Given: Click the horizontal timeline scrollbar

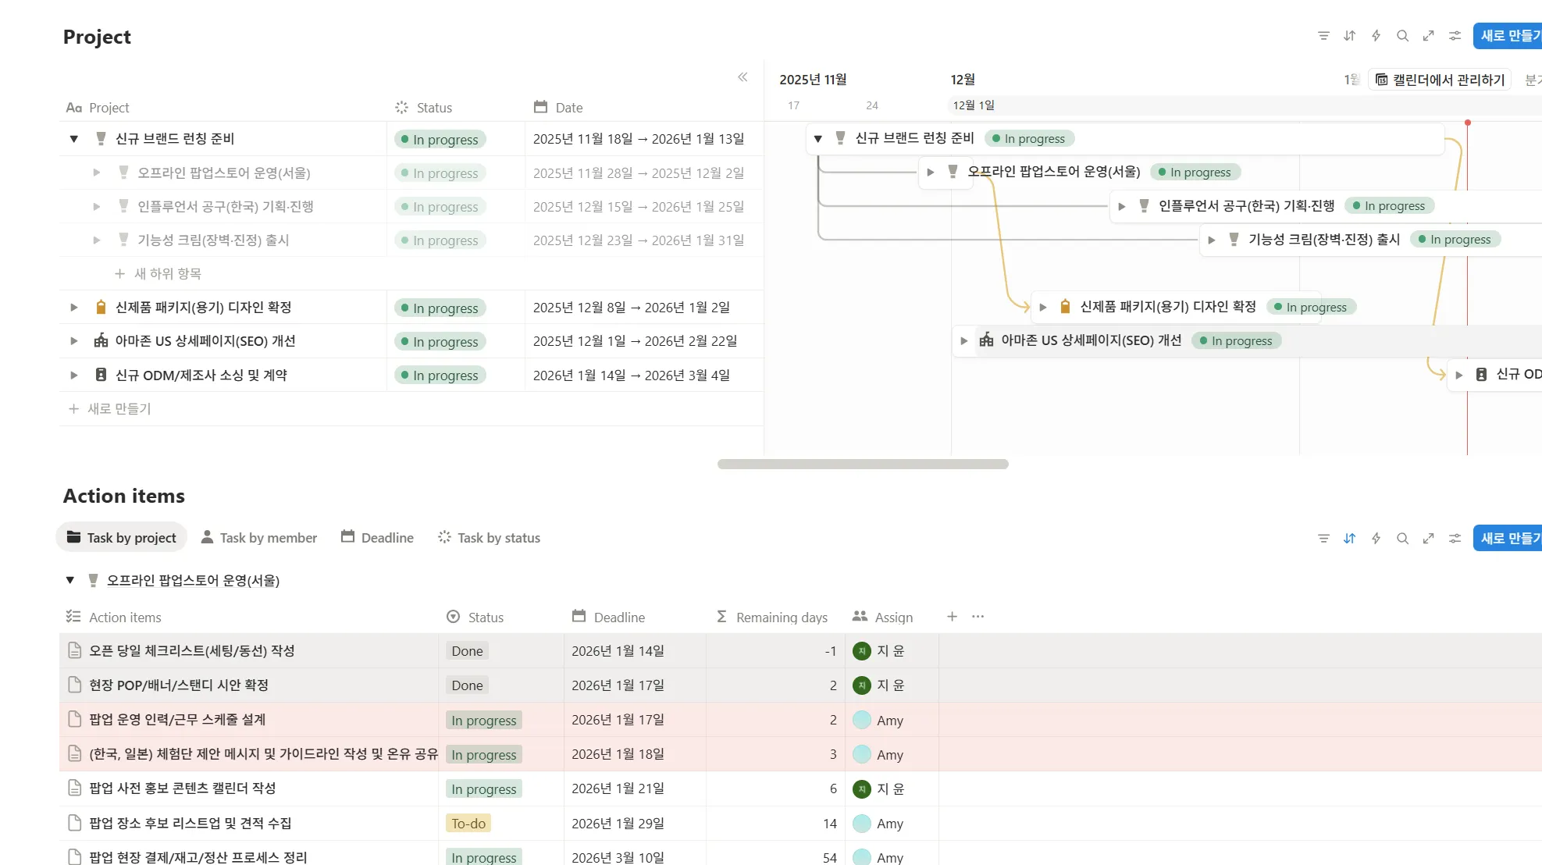Looking at the screenshot, I should (x=863, y=464).
